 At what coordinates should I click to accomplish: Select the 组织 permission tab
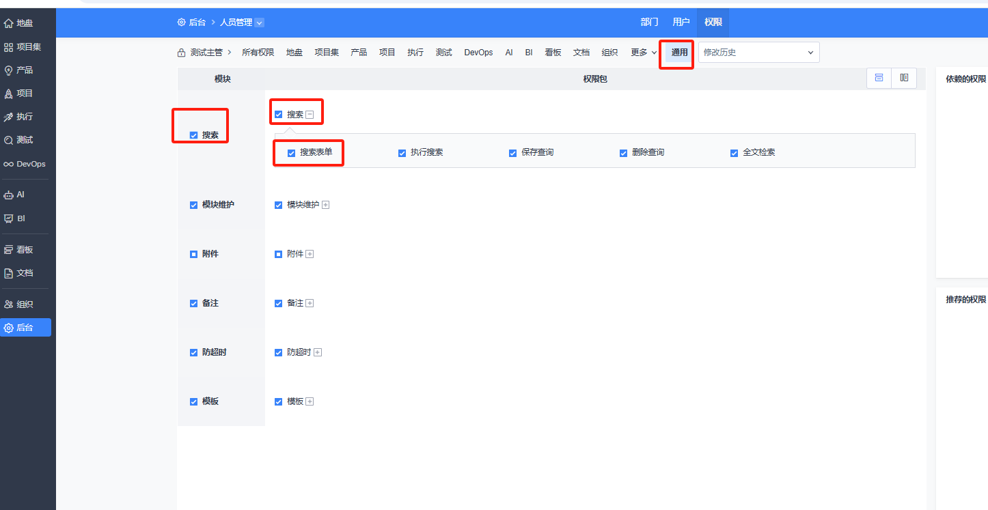tap(609, 53)
